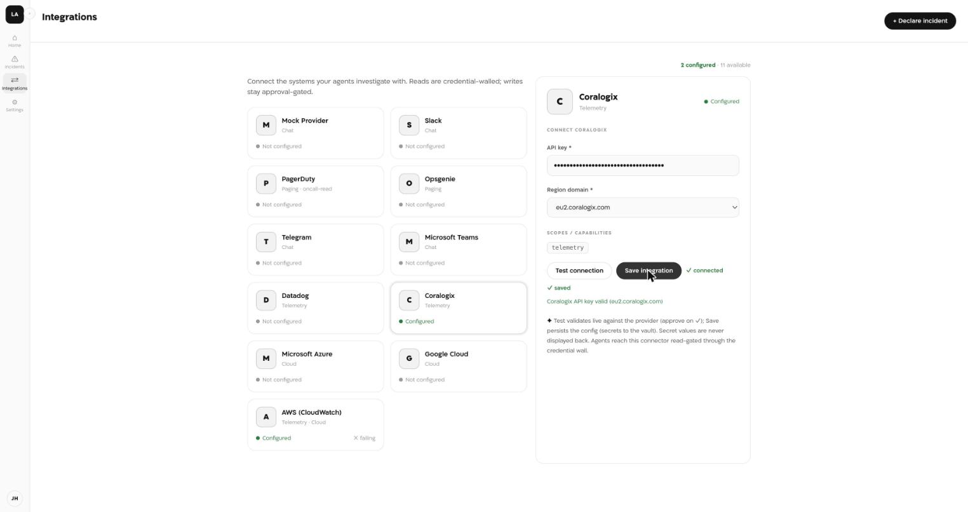Click the LA workspace logo
Screen dimensions: 968x512
(15, 14)
